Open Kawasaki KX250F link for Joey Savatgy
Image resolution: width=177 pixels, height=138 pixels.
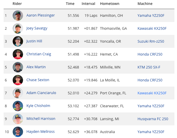click(152, 28)
